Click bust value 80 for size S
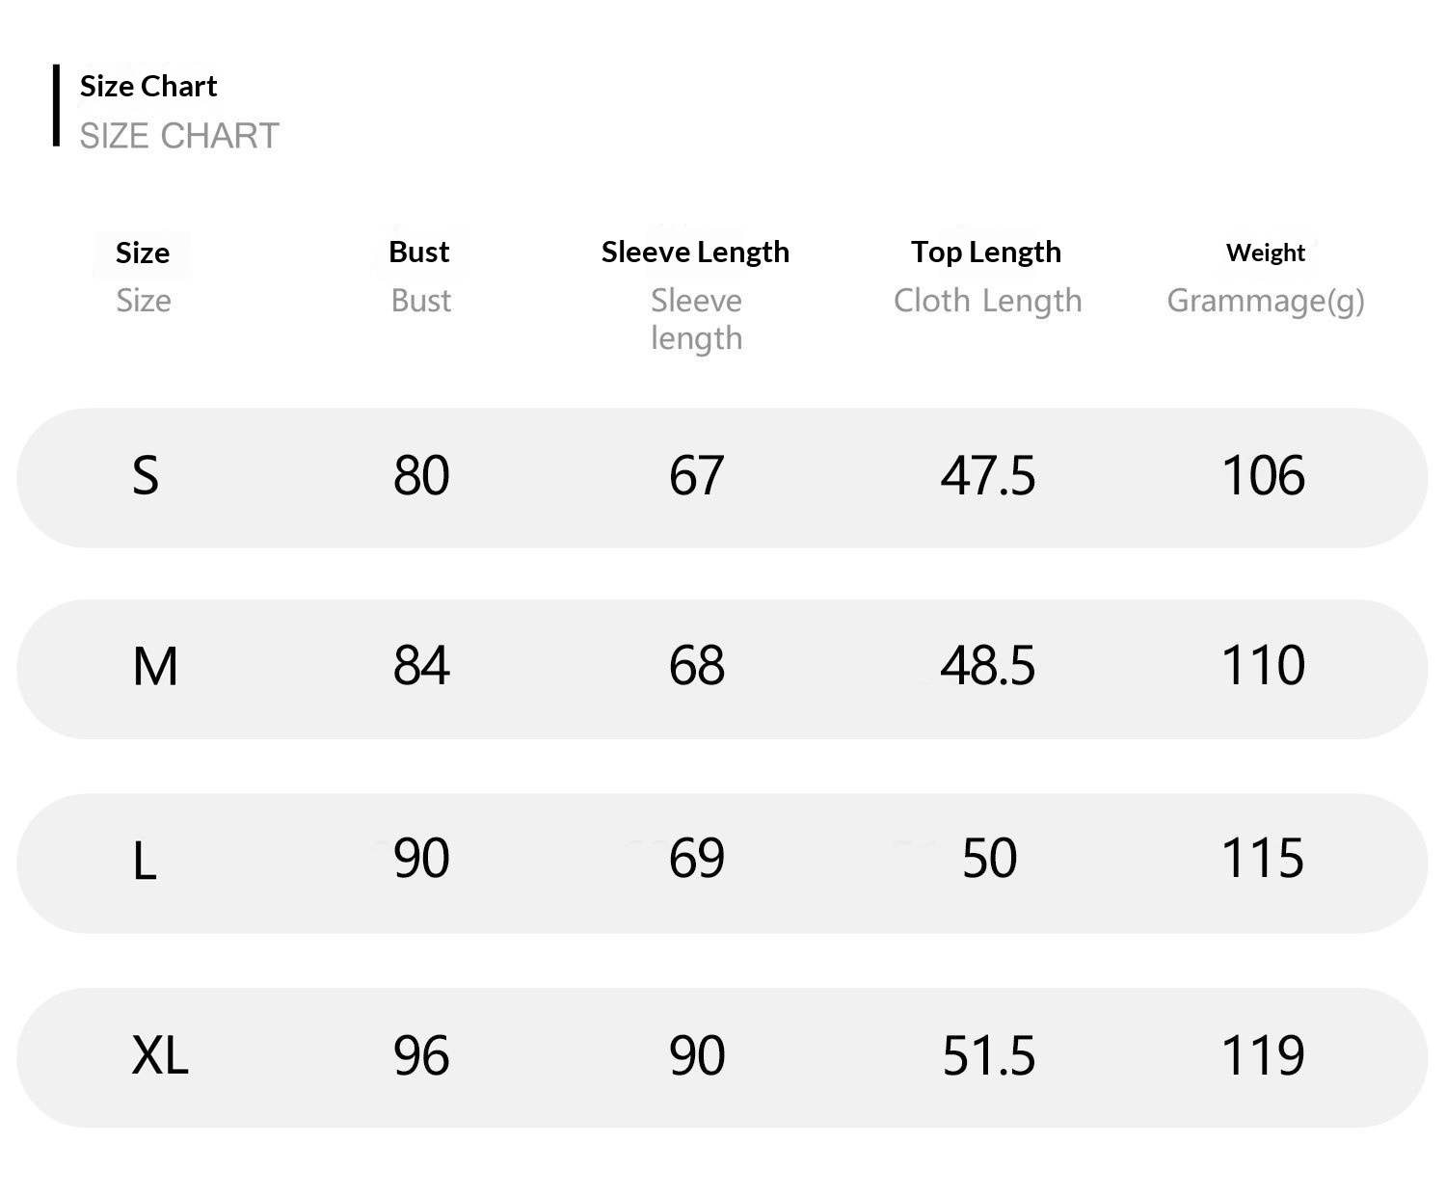The image size is (1446, 1197). (421, 475)
